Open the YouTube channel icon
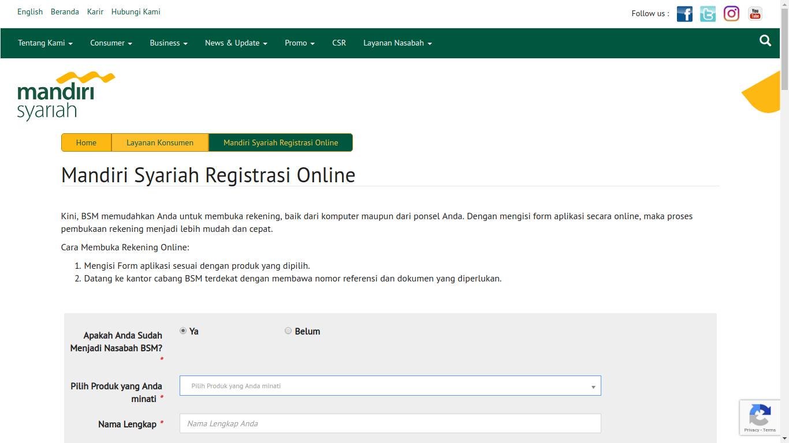 coord(755,14)
